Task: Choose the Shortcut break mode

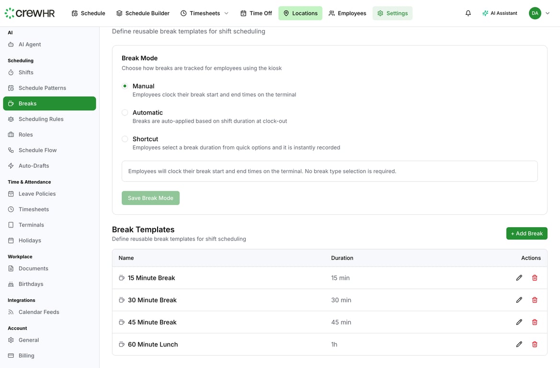Action: (125, 139)
